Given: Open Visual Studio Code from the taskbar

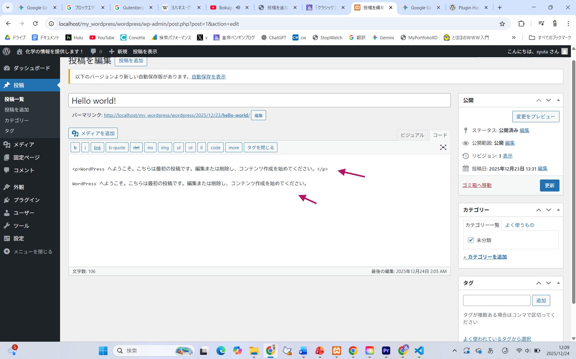Looking at the screenshot, I should click(419, 351).
